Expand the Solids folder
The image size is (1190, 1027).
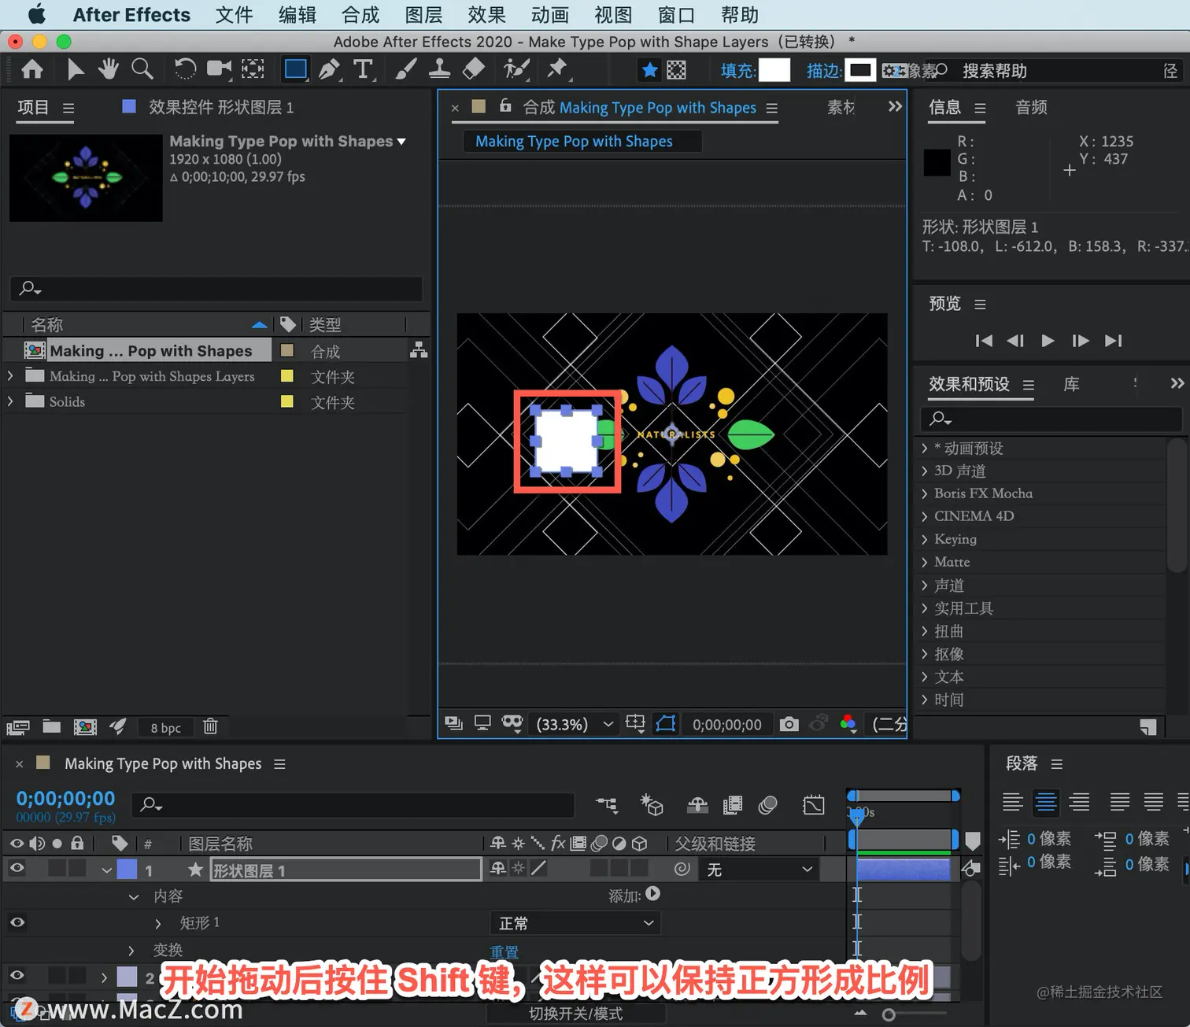[10, 401]
